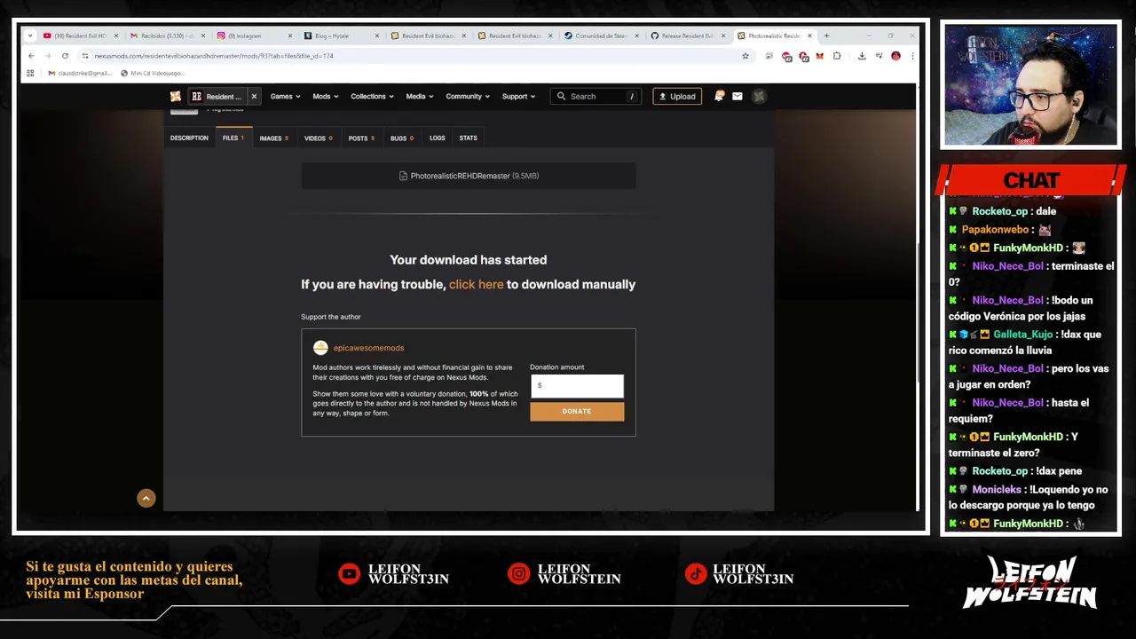Open the epicawesomemods author profile link

tap(368, 348)
